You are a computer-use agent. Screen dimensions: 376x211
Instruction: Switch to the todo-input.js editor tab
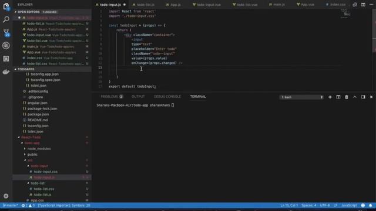(110, 5)
